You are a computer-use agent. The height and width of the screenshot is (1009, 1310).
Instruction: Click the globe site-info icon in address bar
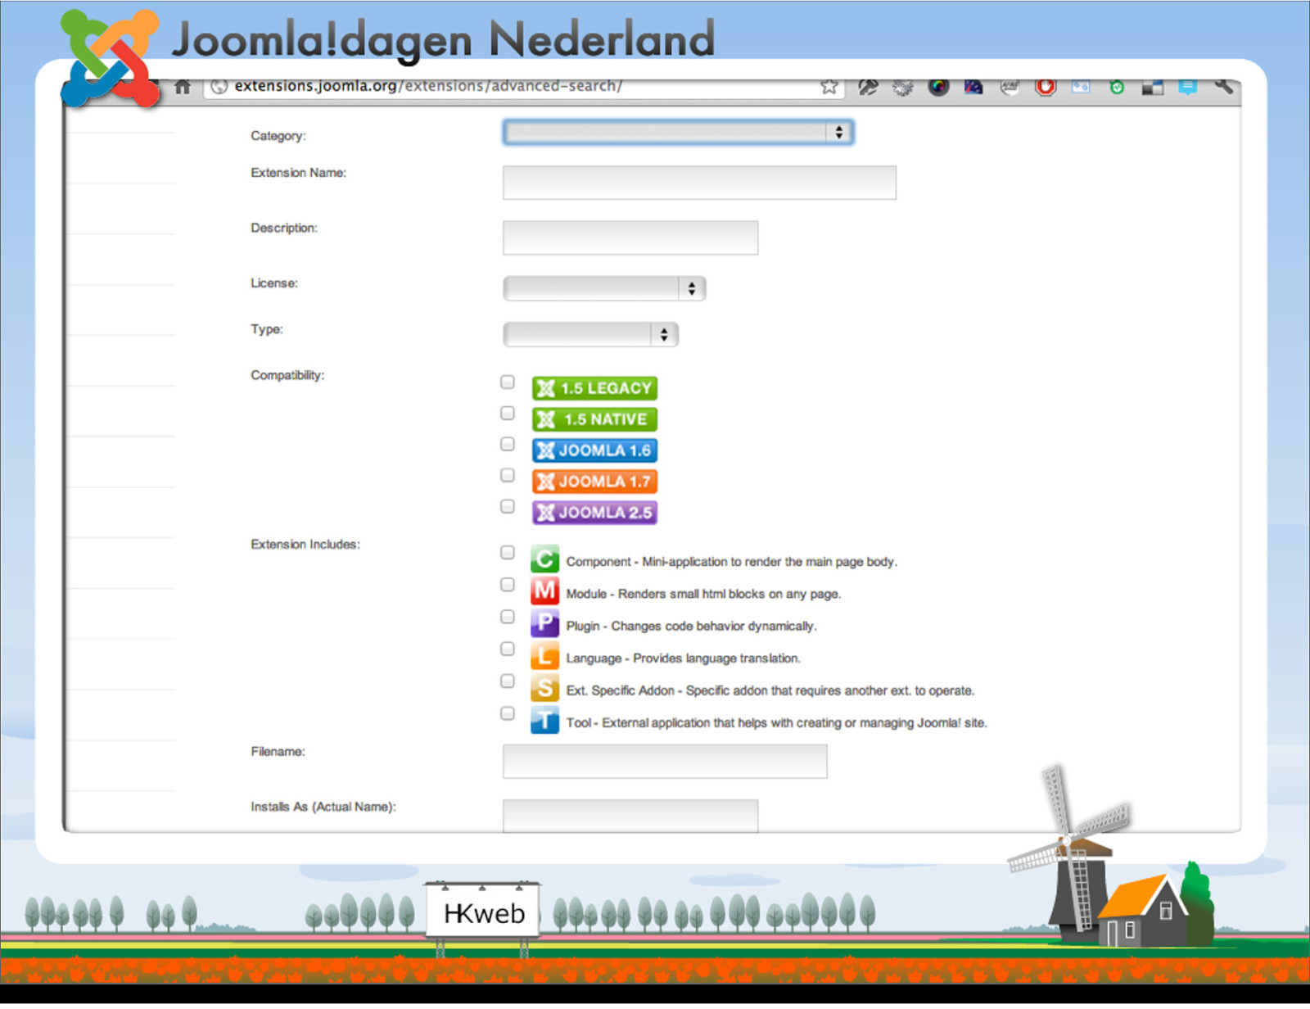[219, 87]
